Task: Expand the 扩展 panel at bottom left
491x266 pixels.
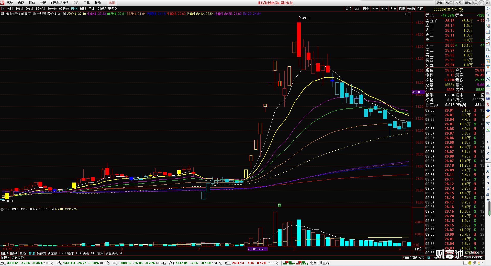Action: click(5, 258)
